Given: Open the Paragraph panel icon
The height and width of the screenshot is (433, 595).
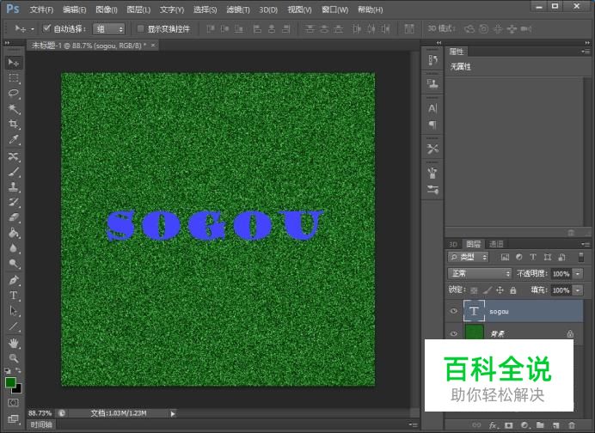Looking at the screenshot, I should 432,125.
